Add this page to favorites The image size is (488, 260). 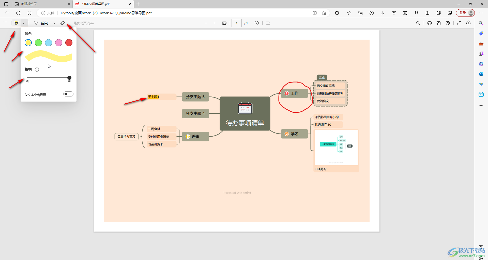pos(324,13)
